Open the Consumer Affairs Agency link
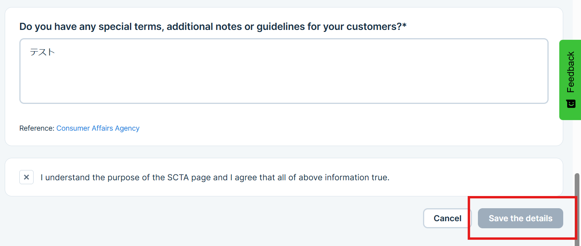 pos(98,128)
